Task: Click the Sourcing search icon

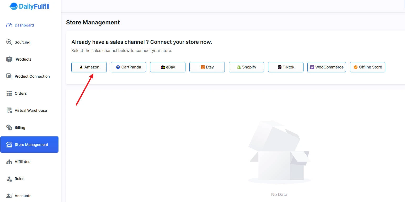Action: [x=9, y=42]
